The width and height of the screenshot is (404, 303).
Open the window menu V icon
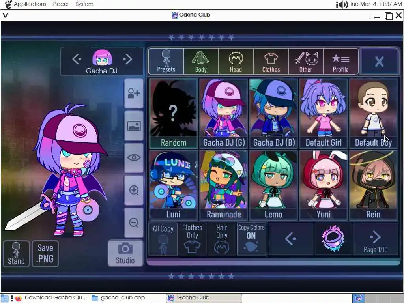6,15
